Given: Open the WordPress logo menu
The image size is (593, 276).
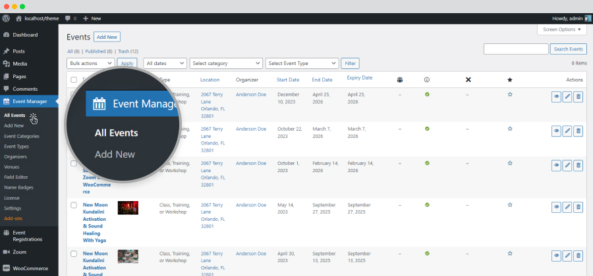Looking at the screenshot, I should point(6,18).
